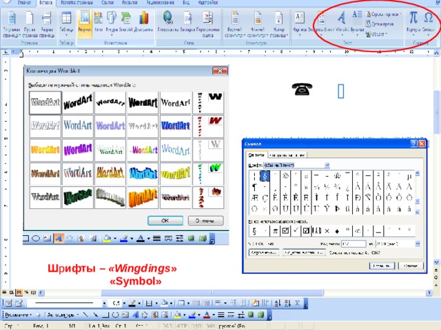Confirm the WordArt gallery with OK

[165, 221]
